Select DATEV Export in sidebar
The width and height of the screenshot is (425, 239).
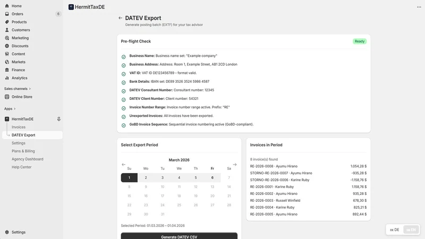click(x=32, y=135)
